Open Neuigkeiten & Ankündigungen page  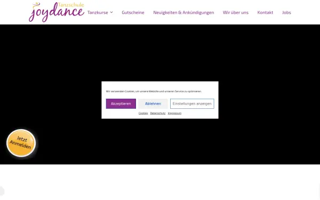tap(183, 12)
